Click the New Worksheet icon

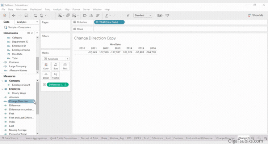(60, 15)
